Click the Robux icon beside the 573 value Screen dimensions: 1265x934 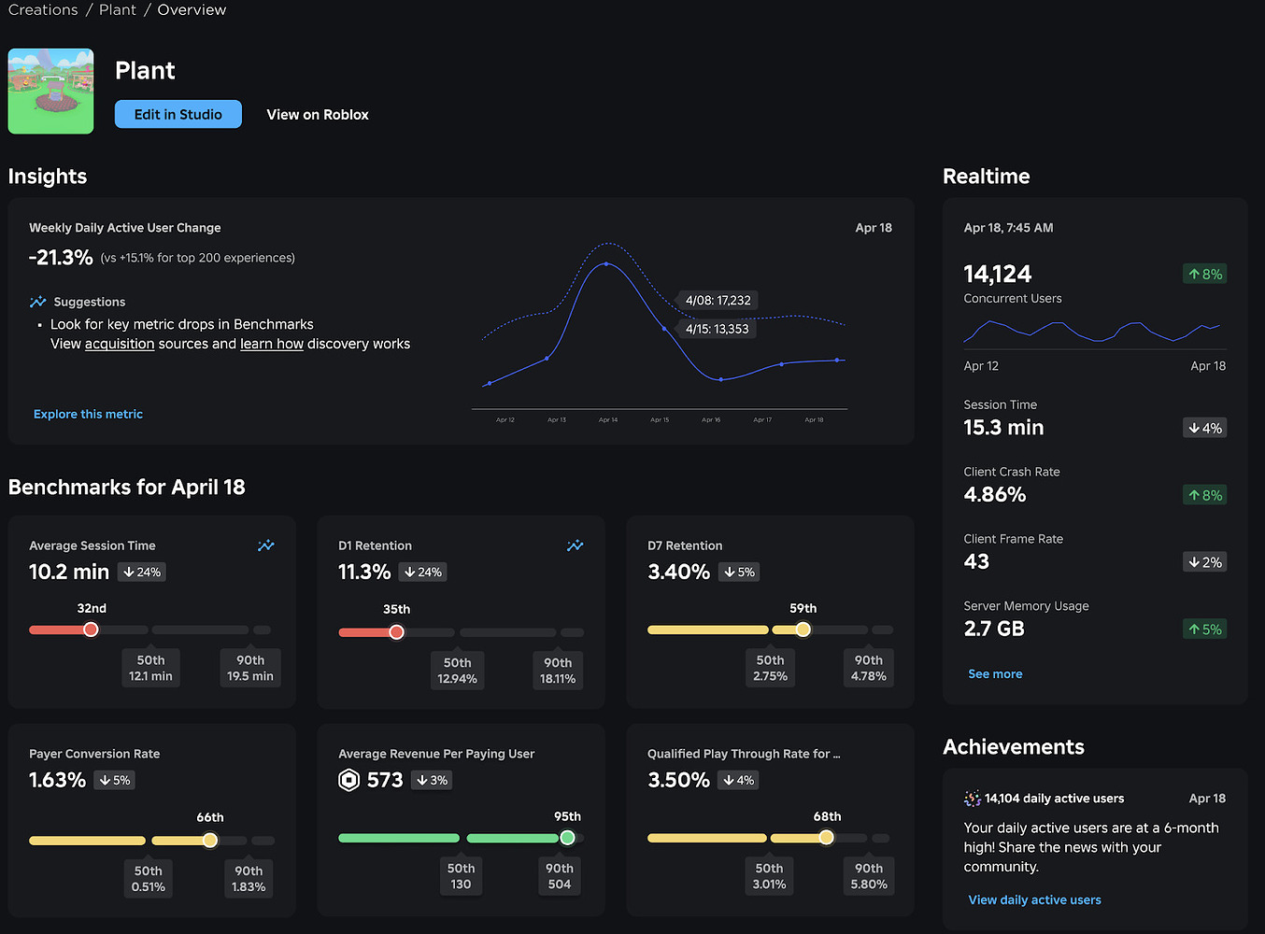348,779
